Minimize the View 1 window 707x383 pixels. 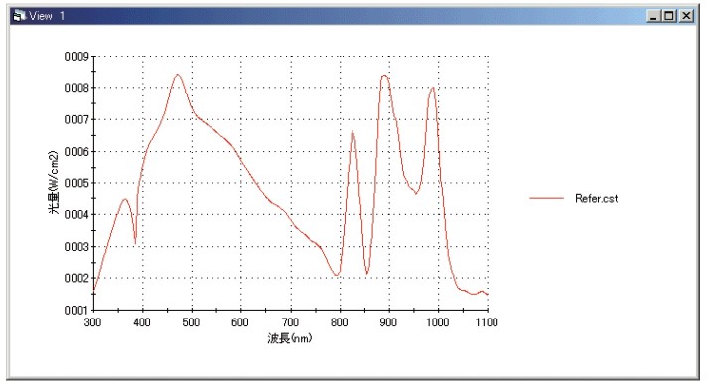(653, 16)
